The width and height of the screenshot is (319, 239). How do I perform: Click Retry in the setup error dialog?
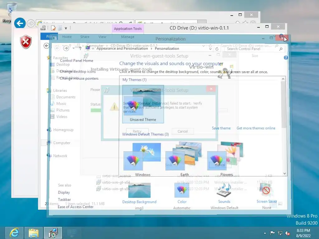pyautogui.click(x=137, y=131)
